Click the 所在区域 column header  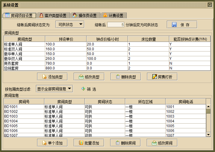point(145,101)
